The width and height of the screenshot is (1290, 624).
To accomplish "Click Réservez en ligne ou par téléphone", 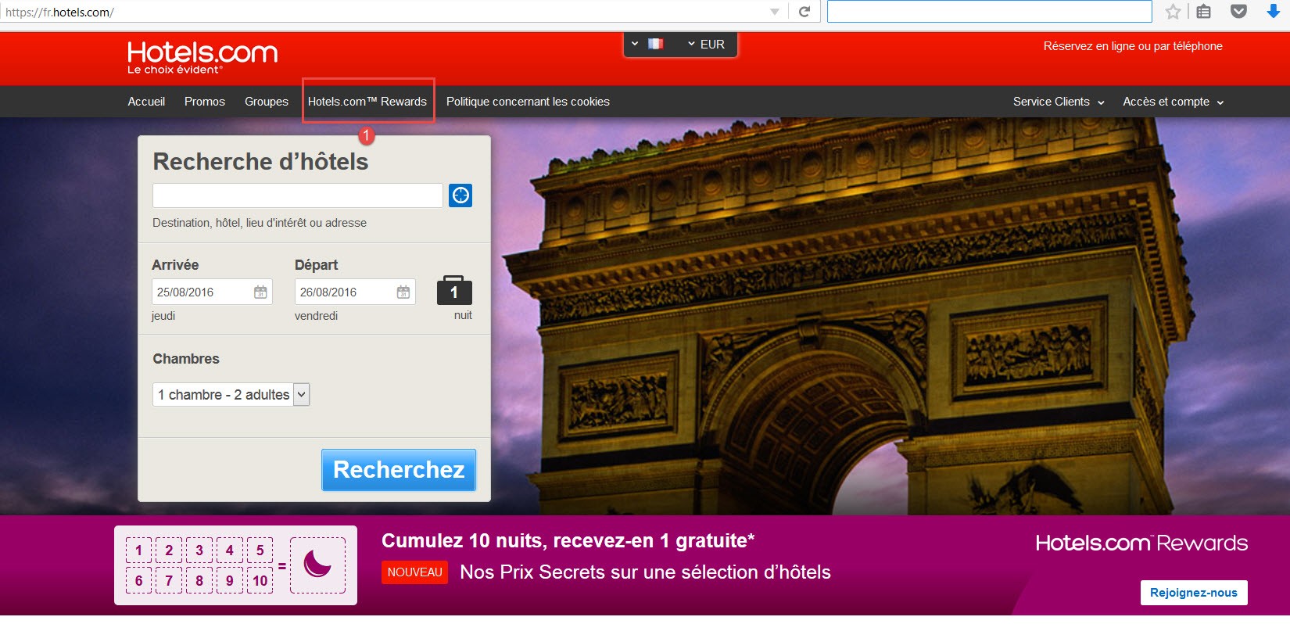I will (x=1133, y=46).
